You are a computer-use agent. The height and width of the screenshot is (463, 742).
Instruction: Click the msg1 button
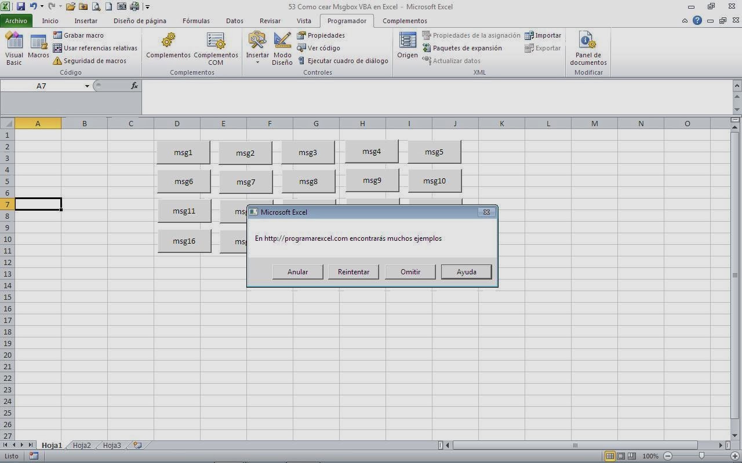click(183, 152)
